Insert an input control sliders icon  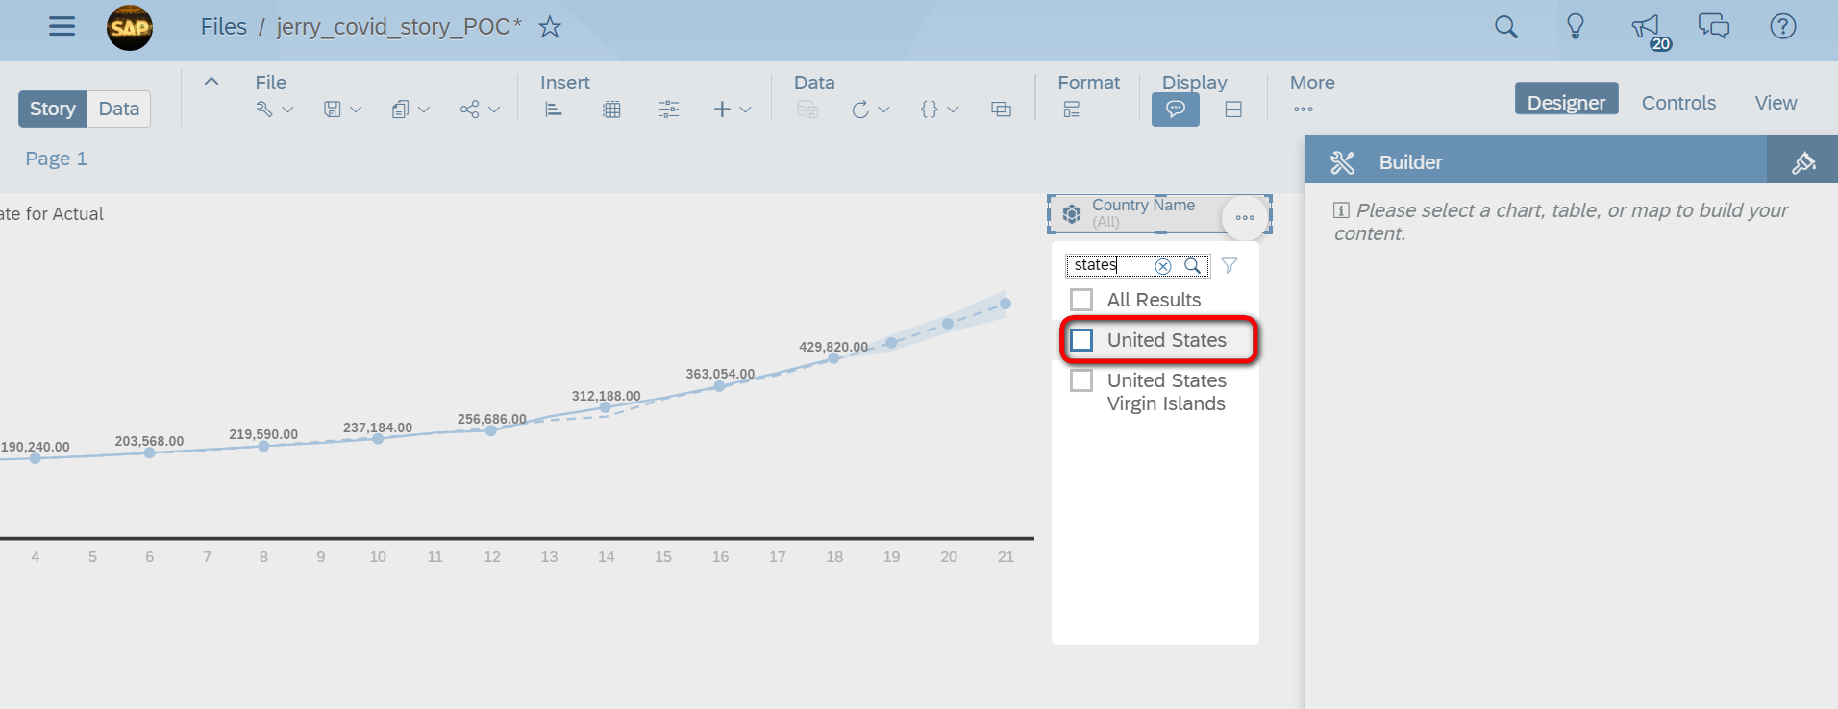pyautogui.click(x=669, y=110)
